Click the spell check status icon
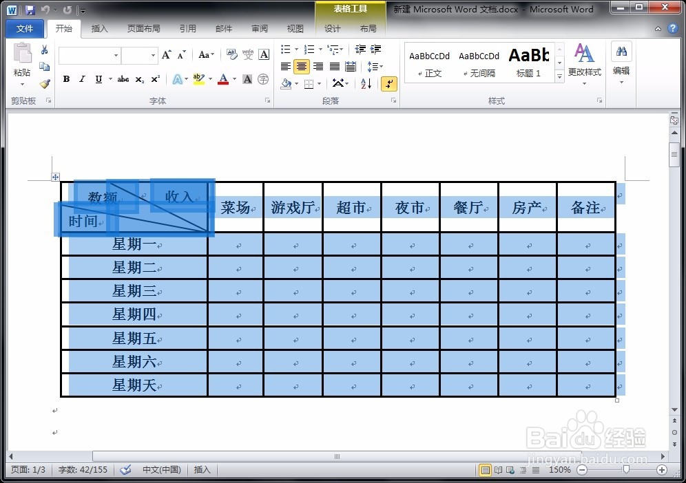686x483 pixels. (125, 470)
